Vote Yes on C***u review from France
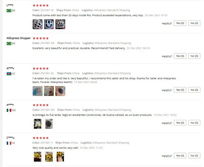204x167 pixels. [x=180, y=156]
